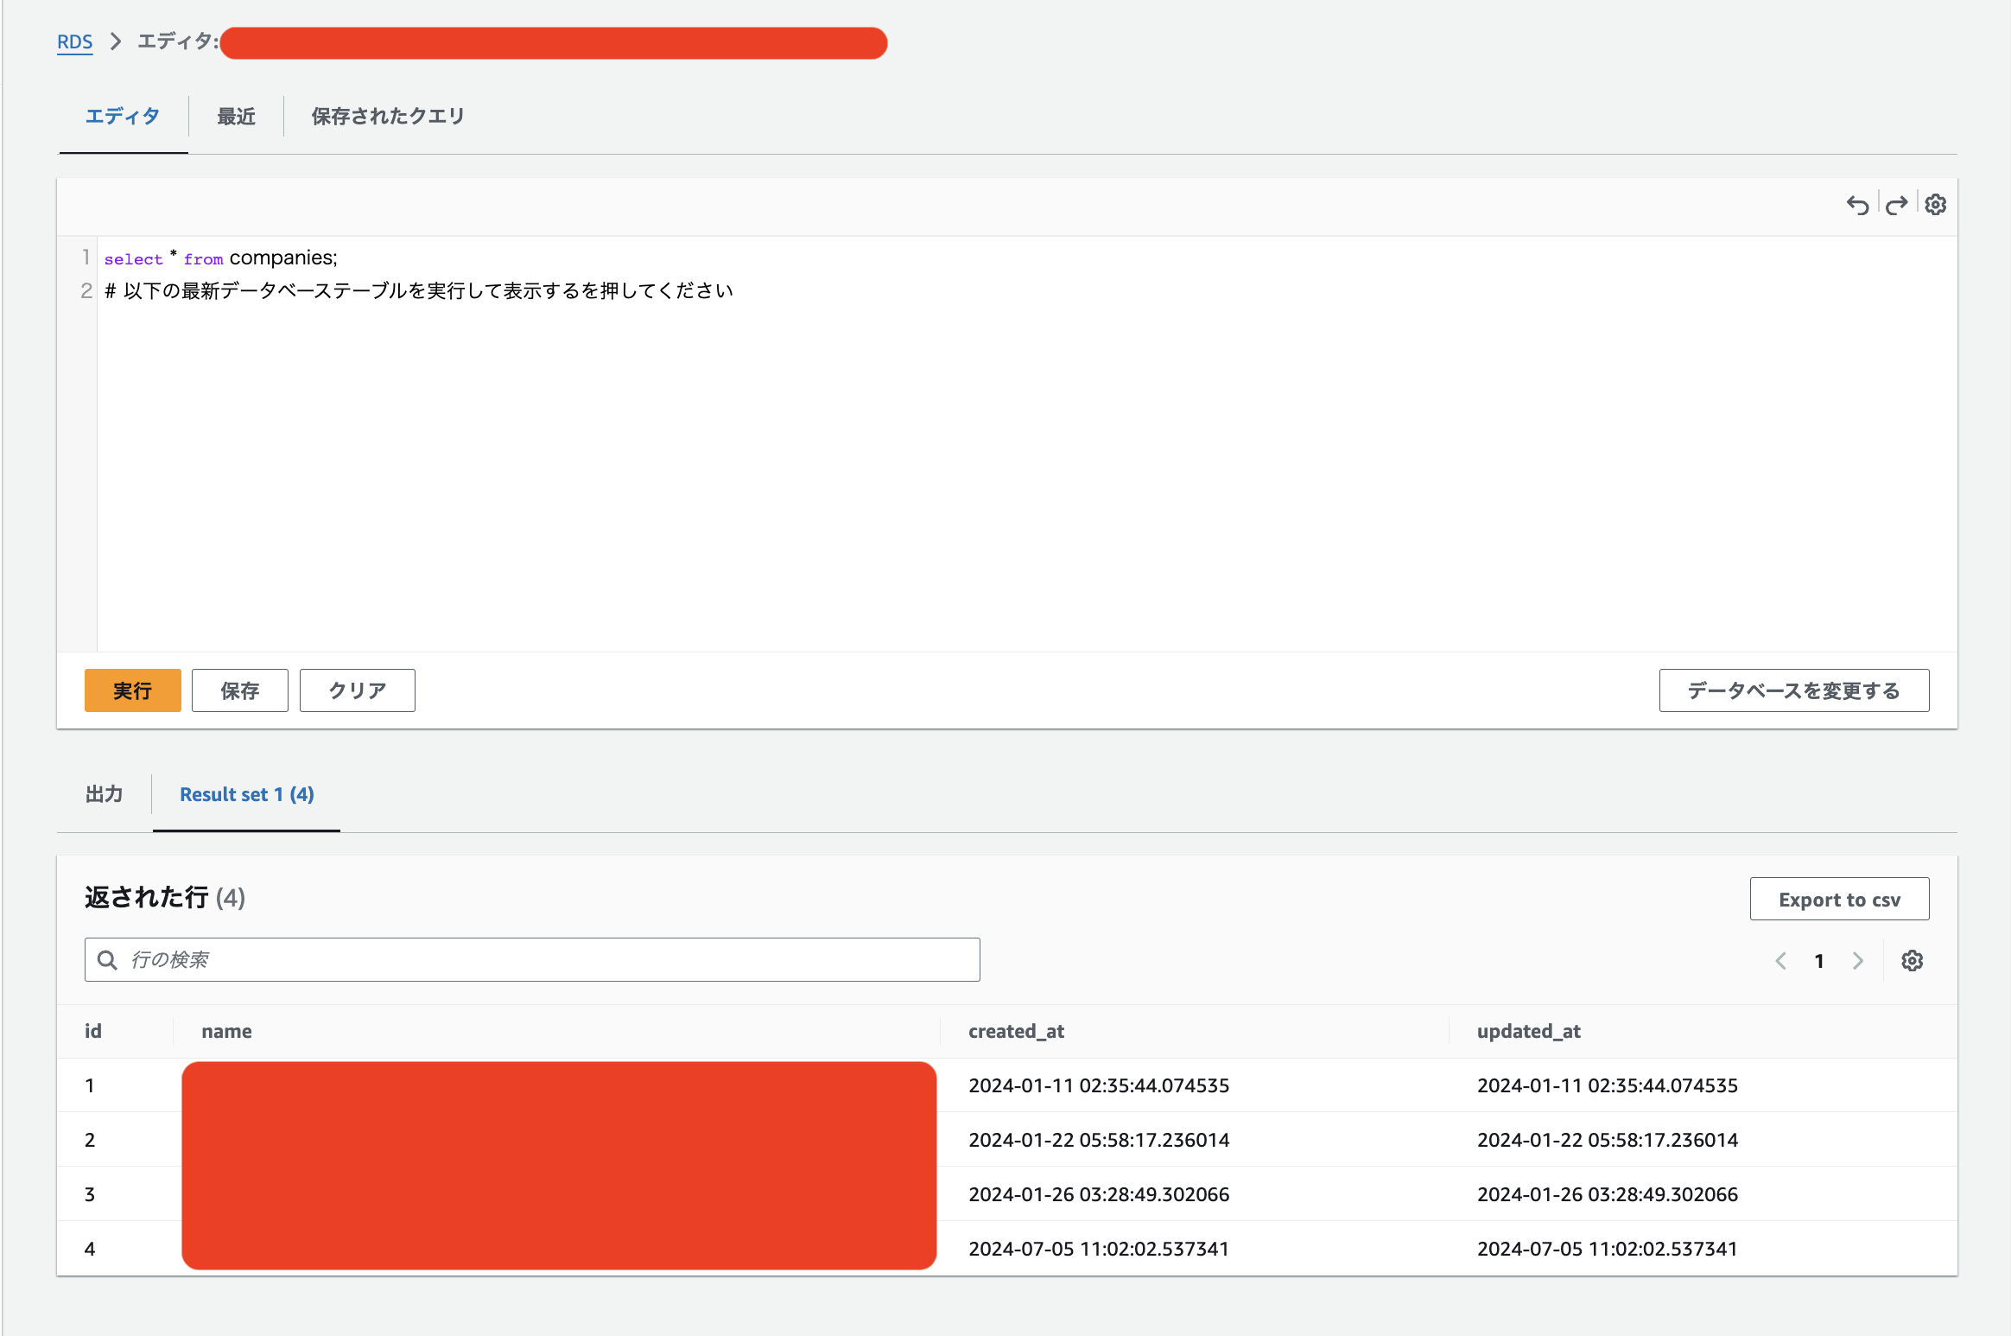
Task: Click the redo arrow icon in editor
Action: pos(1896,205)
